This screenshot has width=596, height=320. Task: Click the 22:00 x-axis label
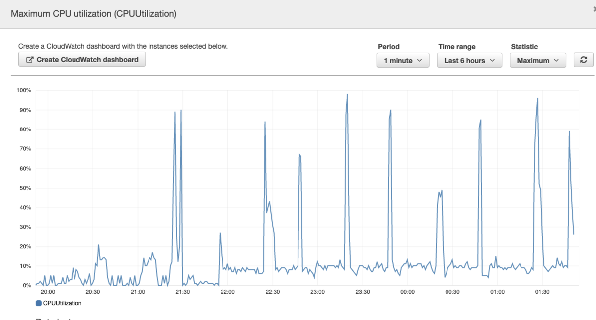tap(227, 292)
